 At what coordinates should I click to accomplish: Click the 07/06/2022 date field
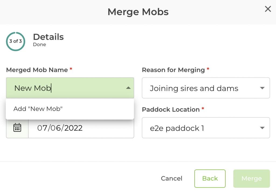pos(81,128)
